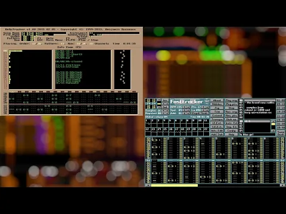Open the About screen in Fasttracker
Image resolution: width=286 pixels, height=214 pixels.
click(x=217, y=100)
